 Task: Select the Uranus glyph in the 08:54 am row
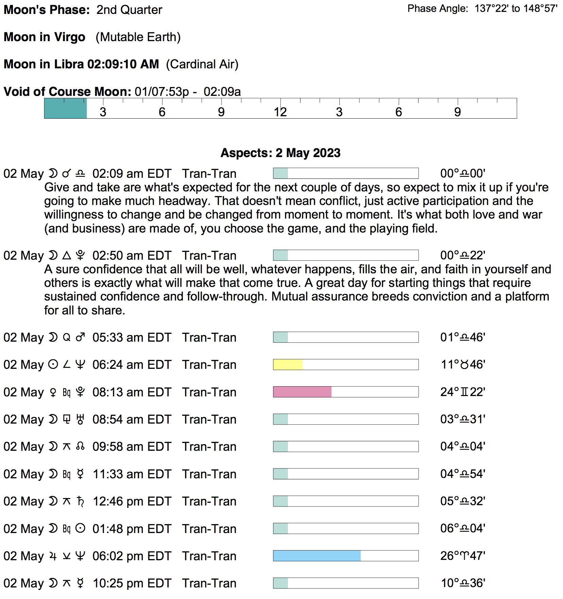click(x=80, y=419)
